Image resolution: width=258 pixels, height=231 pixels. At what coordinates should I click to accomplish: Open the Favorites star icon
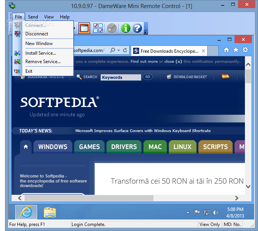[x=236, y=50]
